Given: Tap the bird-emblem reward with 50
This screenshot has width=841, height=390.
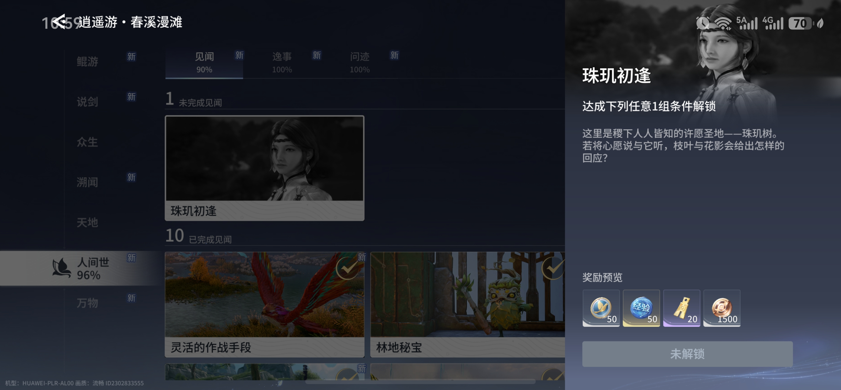Looking at the screenshot, I should (x=601, y=308).
